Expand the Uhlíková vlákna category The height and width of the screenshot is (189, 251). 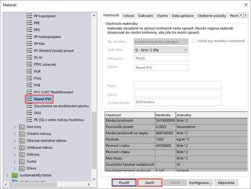[x=15, y=148]
